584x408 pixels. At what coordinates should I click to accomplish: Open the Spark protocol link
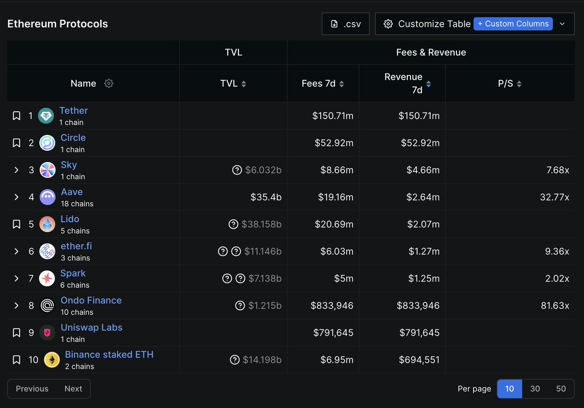pos(73,273)
